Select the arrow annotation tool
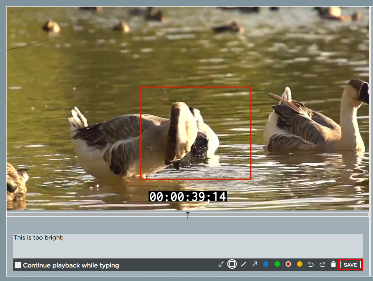373x281 pixels. [254, 264]
